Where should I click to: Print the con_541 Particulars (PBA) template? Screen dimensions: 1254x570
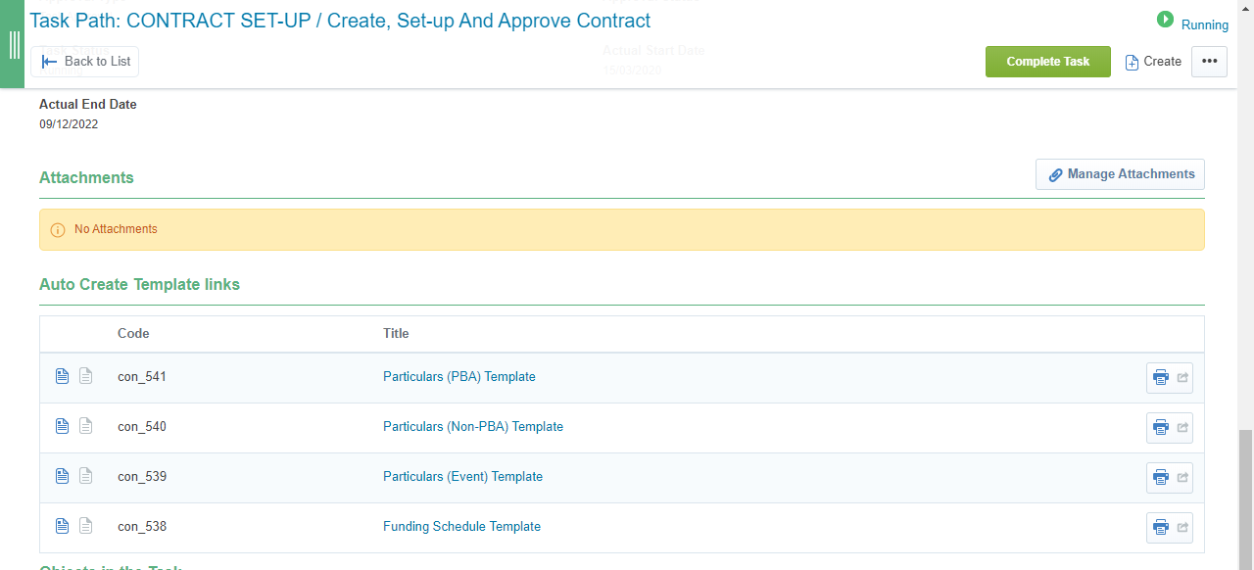tap(1161, 377)
